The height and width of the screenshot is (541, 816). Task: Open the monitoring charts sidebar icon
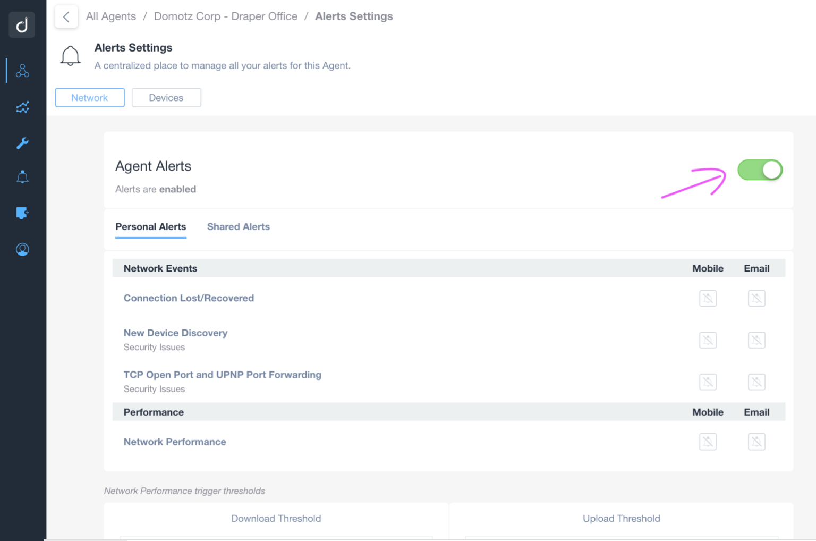(x=22, y=107)
